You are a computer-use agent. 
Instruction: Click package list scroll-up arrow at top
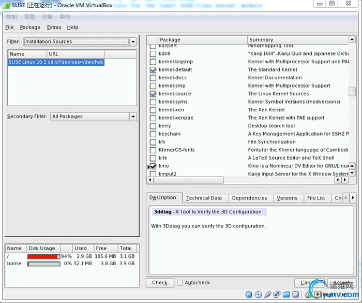point(352,39)
